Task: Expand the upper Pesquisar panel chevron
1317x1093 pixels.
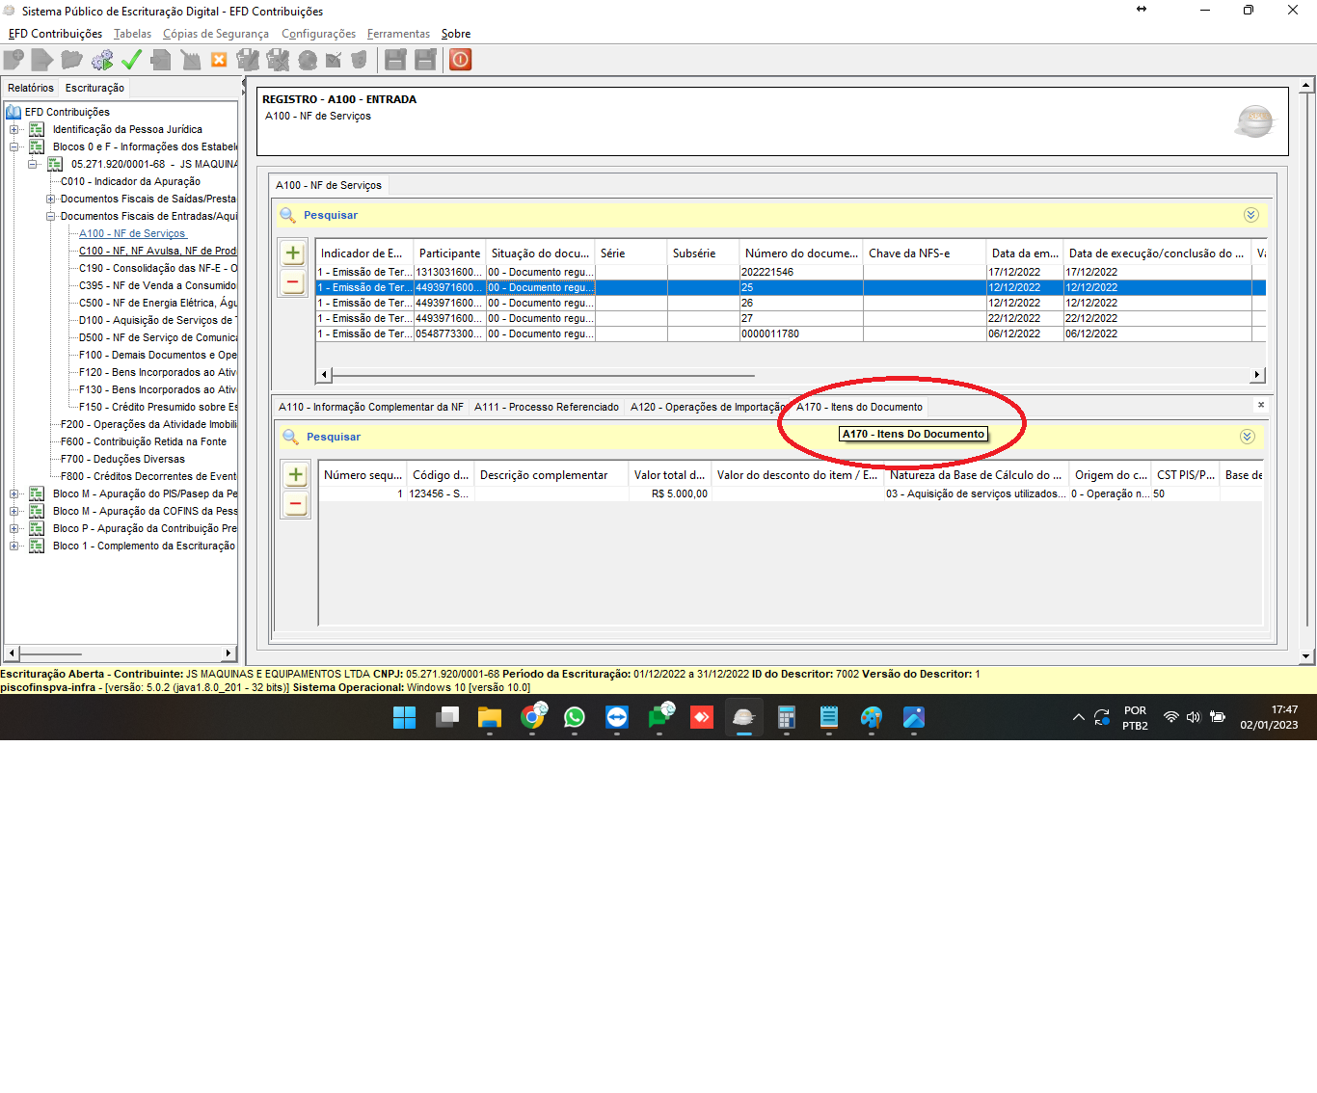Action: pyautogui.click(x=1250, y=215)
